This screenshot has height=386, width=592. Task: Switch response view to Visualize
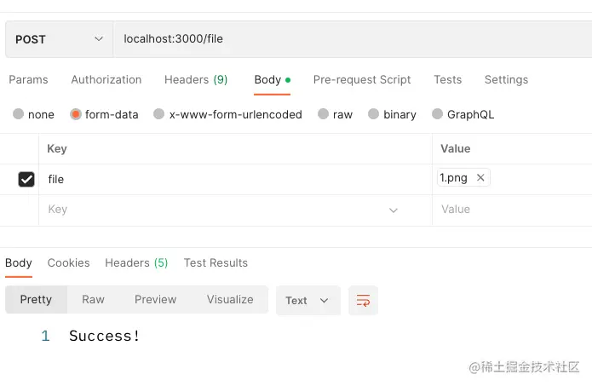tap(230, 299)
